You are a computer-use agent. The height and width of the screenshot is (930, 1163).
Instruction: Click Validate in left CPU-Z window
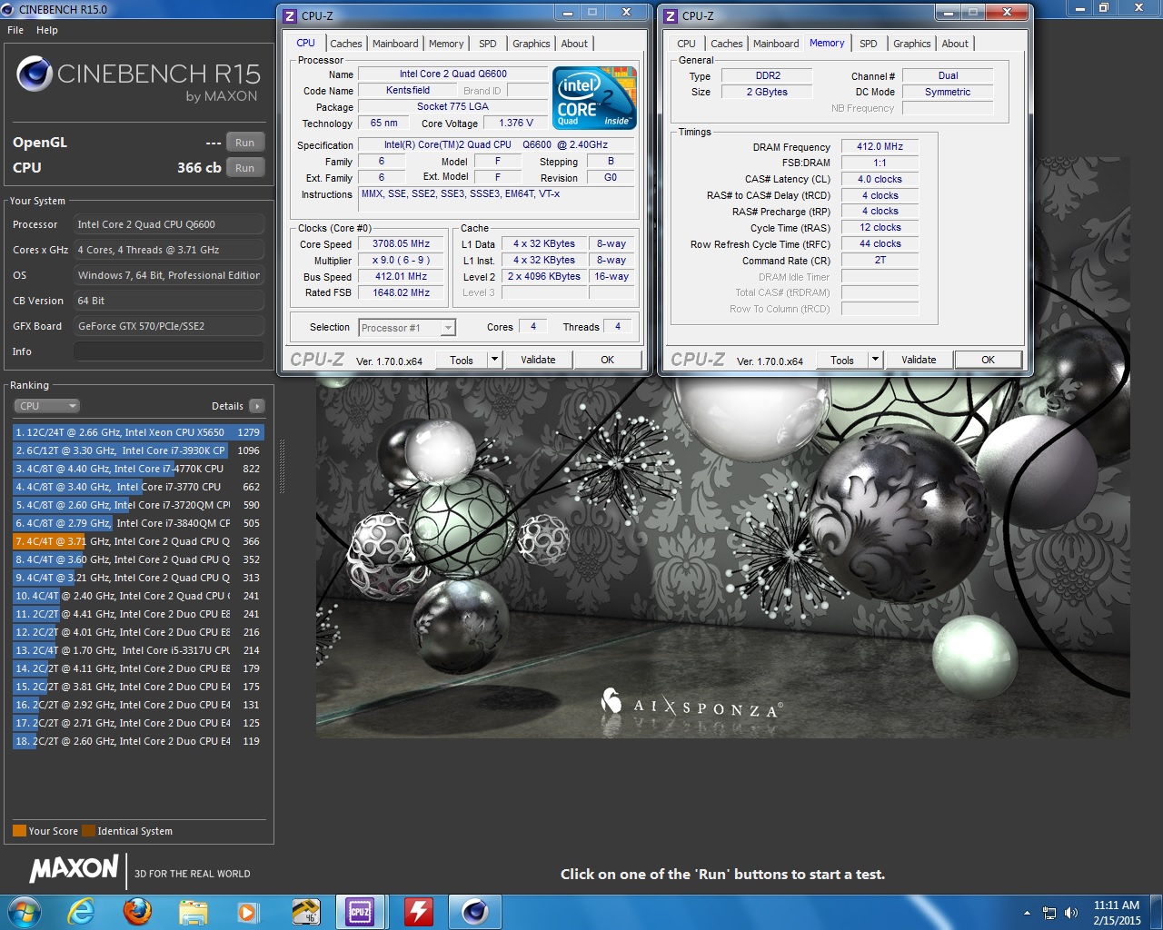pyautogui.click(x=538, y=360)
